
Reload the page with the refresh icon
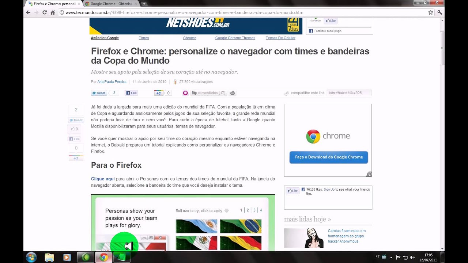click(x=45, y=12)
